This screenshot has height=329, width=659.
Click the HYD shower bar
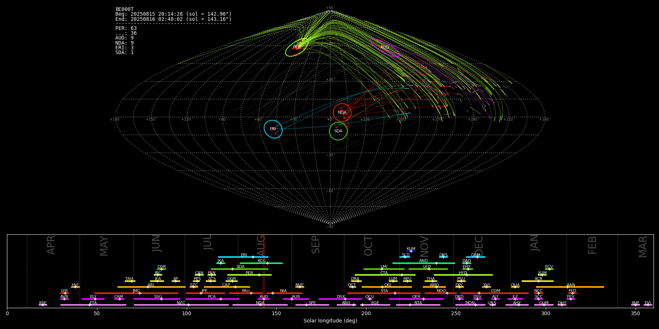pyautogui.click(x=463, y=275)
